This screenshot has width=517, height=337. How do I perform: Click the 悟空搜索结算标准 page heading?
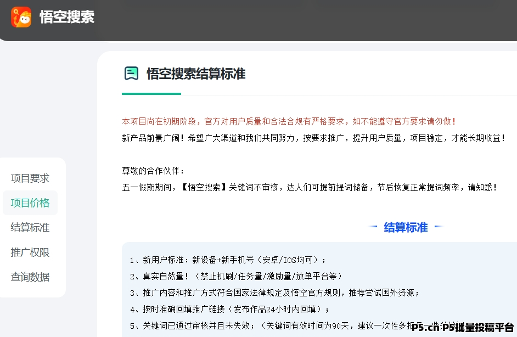click(x=196, y=74)
